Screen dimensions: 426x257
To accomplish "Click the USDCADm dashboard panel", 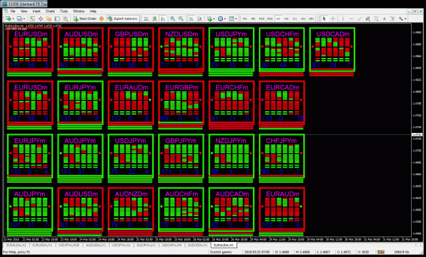I will pos(332,49).
